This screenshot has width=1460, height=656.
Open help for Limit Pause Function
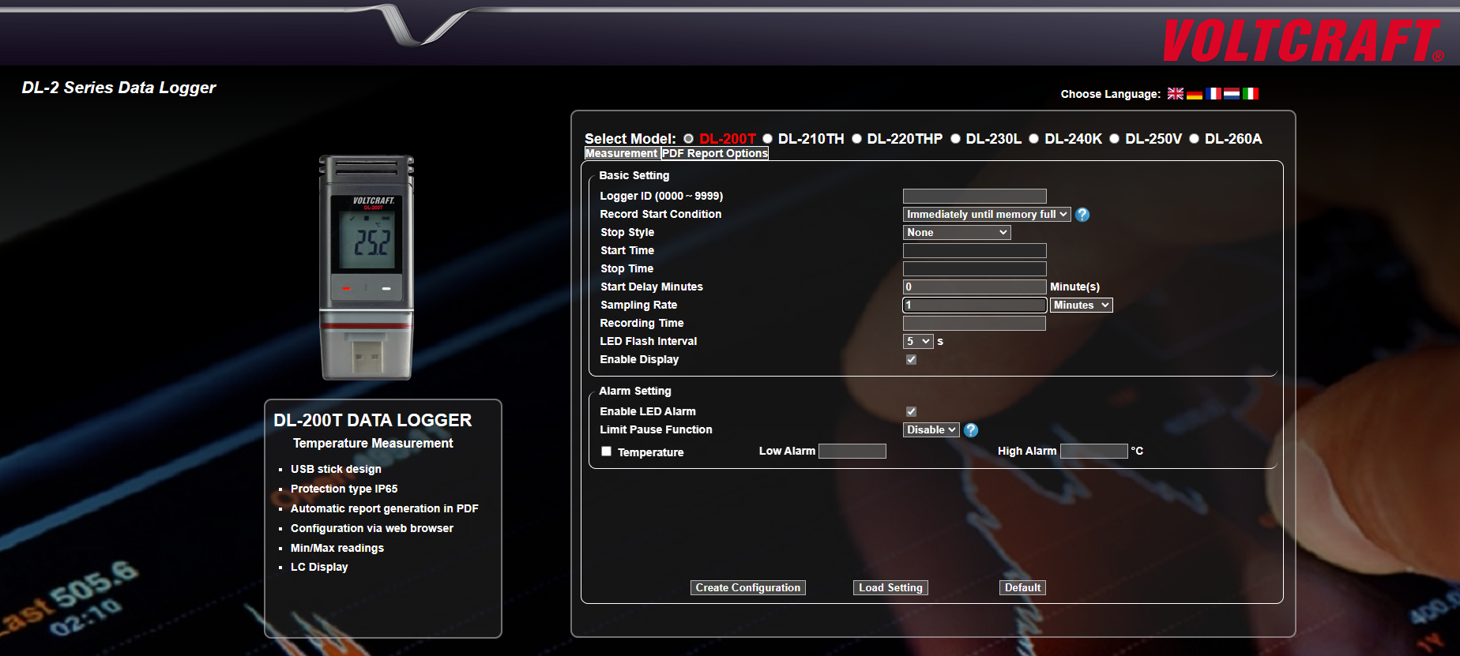(971, 430)
